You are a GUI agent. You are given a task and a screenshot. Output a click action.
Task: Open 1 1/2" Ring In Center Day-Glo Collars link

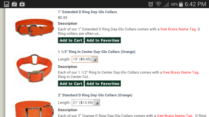[97, 52]
